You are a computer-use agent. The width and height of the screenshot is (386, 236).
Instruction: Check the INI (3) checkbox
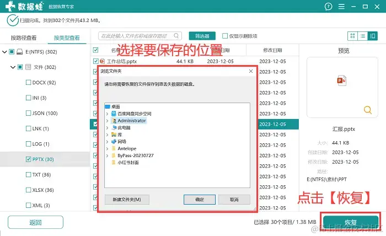tap(28, 98)
